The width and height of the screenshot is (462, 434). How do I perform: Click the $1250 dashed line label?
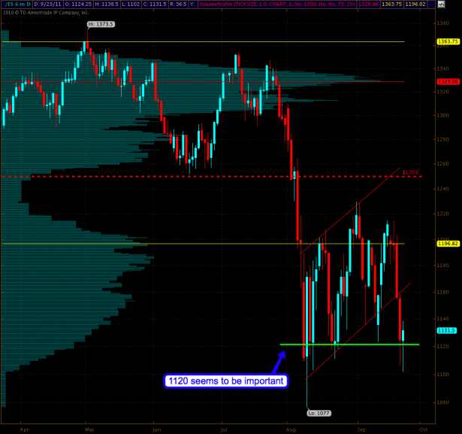tap(410, 172)
